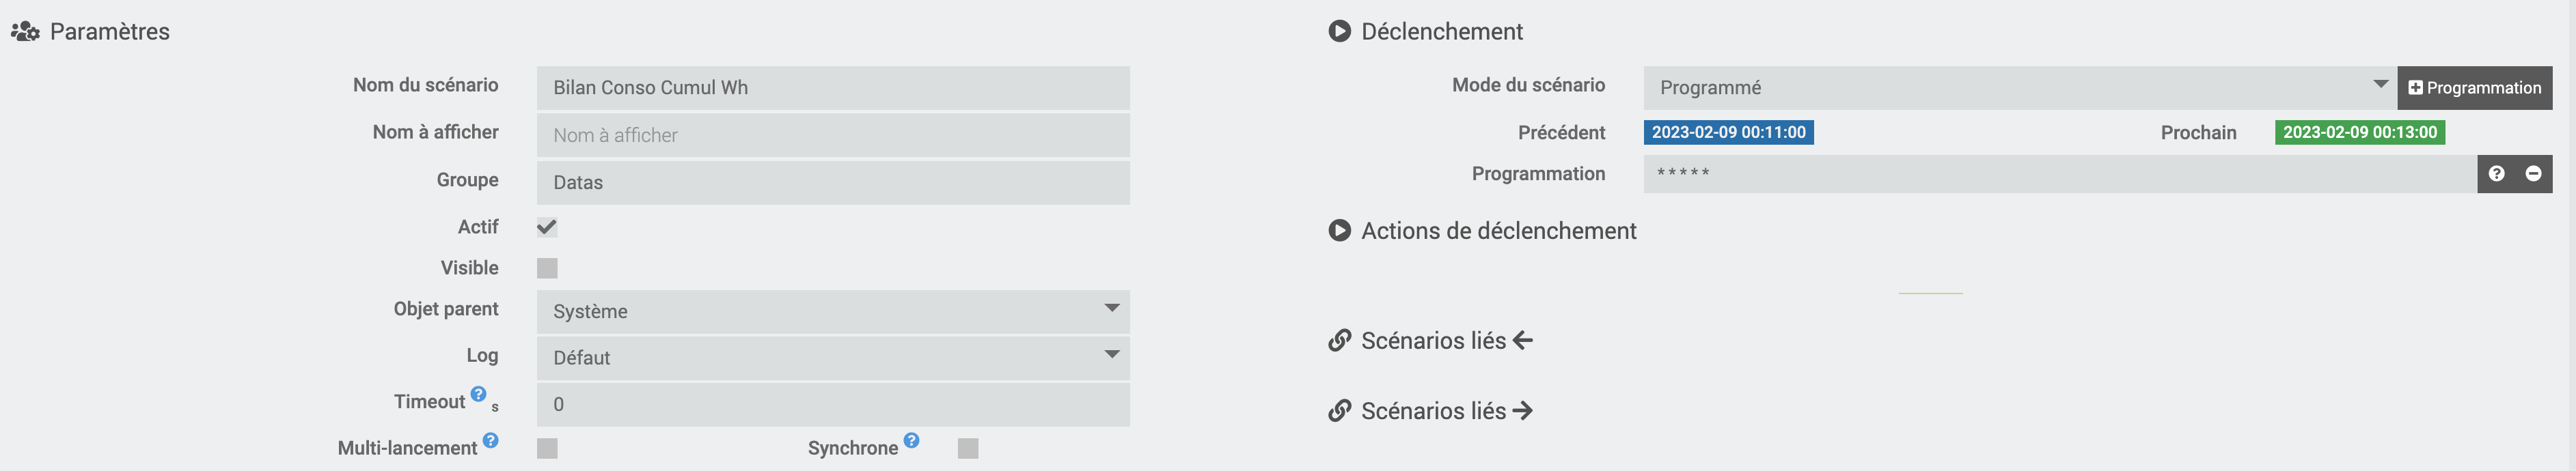2576x471 pixels.
Task: Click the Timeout value field
Action: click(832, 404)
